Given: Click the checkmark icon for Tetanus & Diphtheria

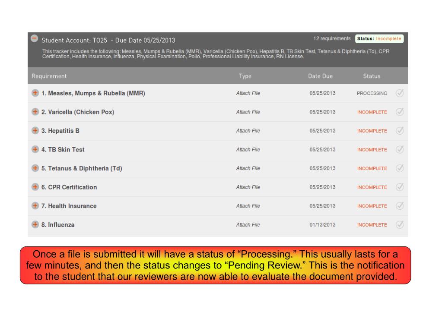Looking at the screenshot, I should [x=400, y=168].
